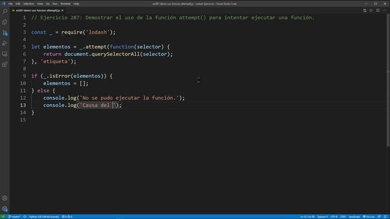390x219 pixels.
Task: Open the Run and Debug view
Action: point(5,43)
